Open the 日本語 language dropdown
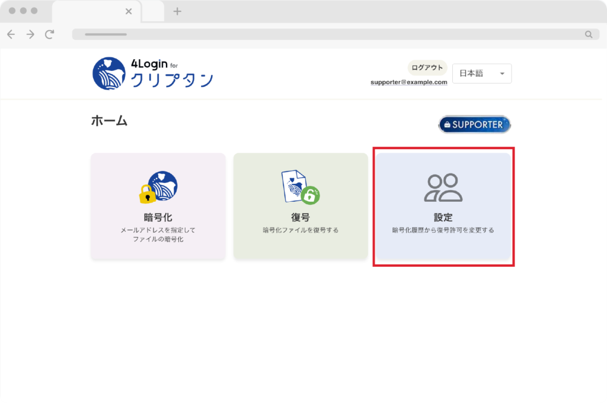The image size is (607, 403). click(481, 73)
